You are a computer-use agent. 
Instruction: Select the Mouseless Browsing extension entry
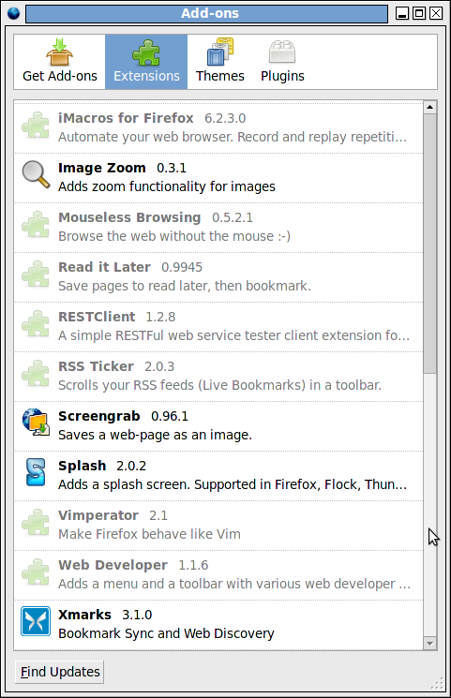(x=218, y=228)
